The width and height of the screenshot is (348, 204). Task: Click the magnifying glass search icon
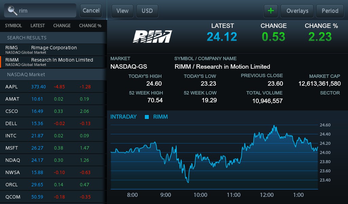point(12,11)
